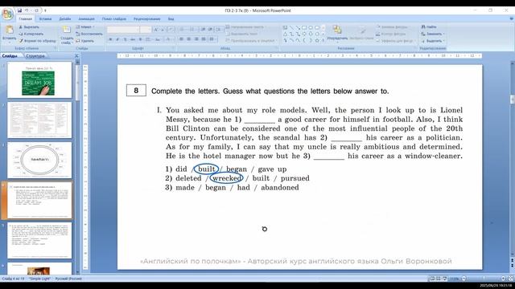Reset slide with Восстановить
Image resolution: width=515 pixels, height=289 pixels.
point(89,34)
